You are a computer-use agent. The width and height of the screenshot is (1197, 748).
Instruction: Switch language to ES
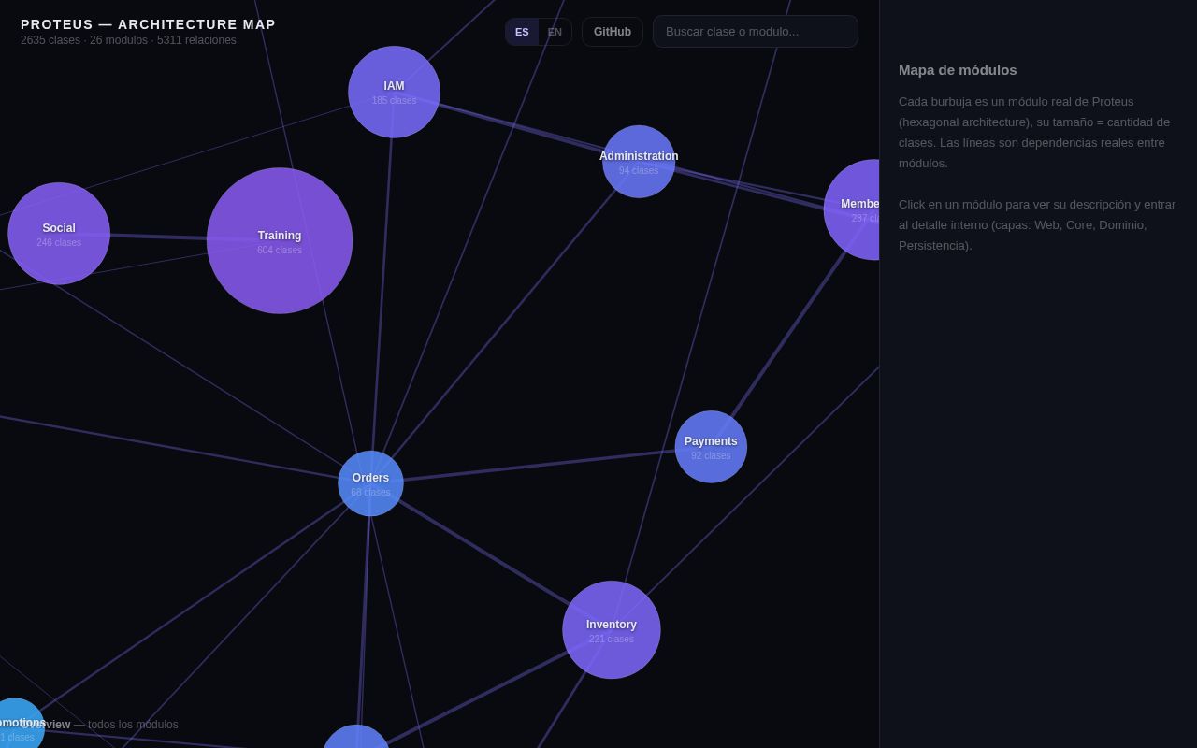522,32
